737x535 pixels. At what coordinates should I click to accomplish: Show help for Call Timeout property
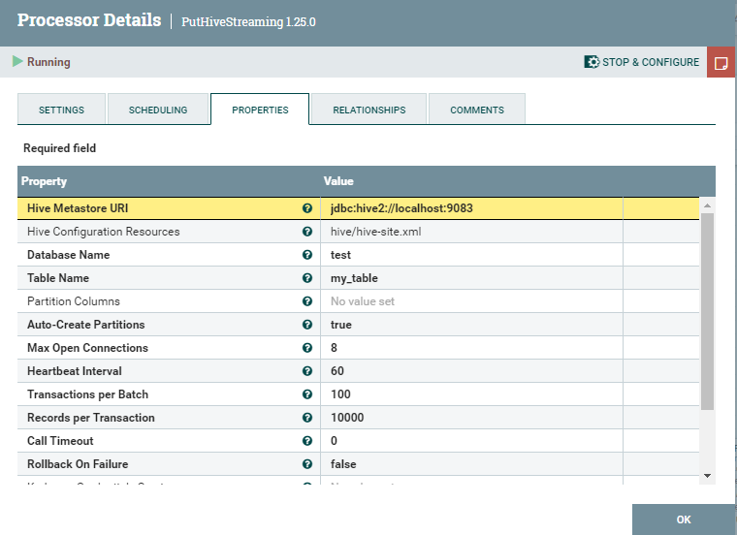(307, 441)
